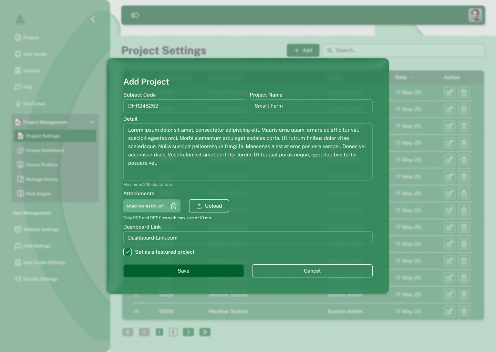Delete the Attachments101.pdf attachment

[174, 206]
